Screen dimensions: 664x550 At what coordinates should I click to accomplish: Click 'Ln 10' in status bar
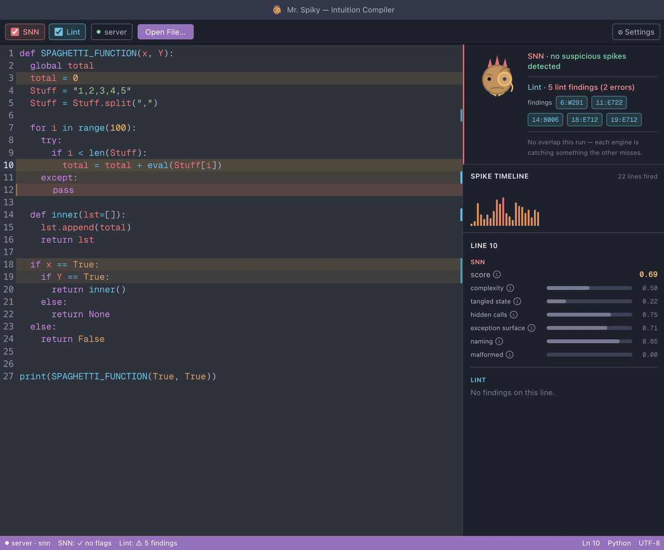click(591, 543)
